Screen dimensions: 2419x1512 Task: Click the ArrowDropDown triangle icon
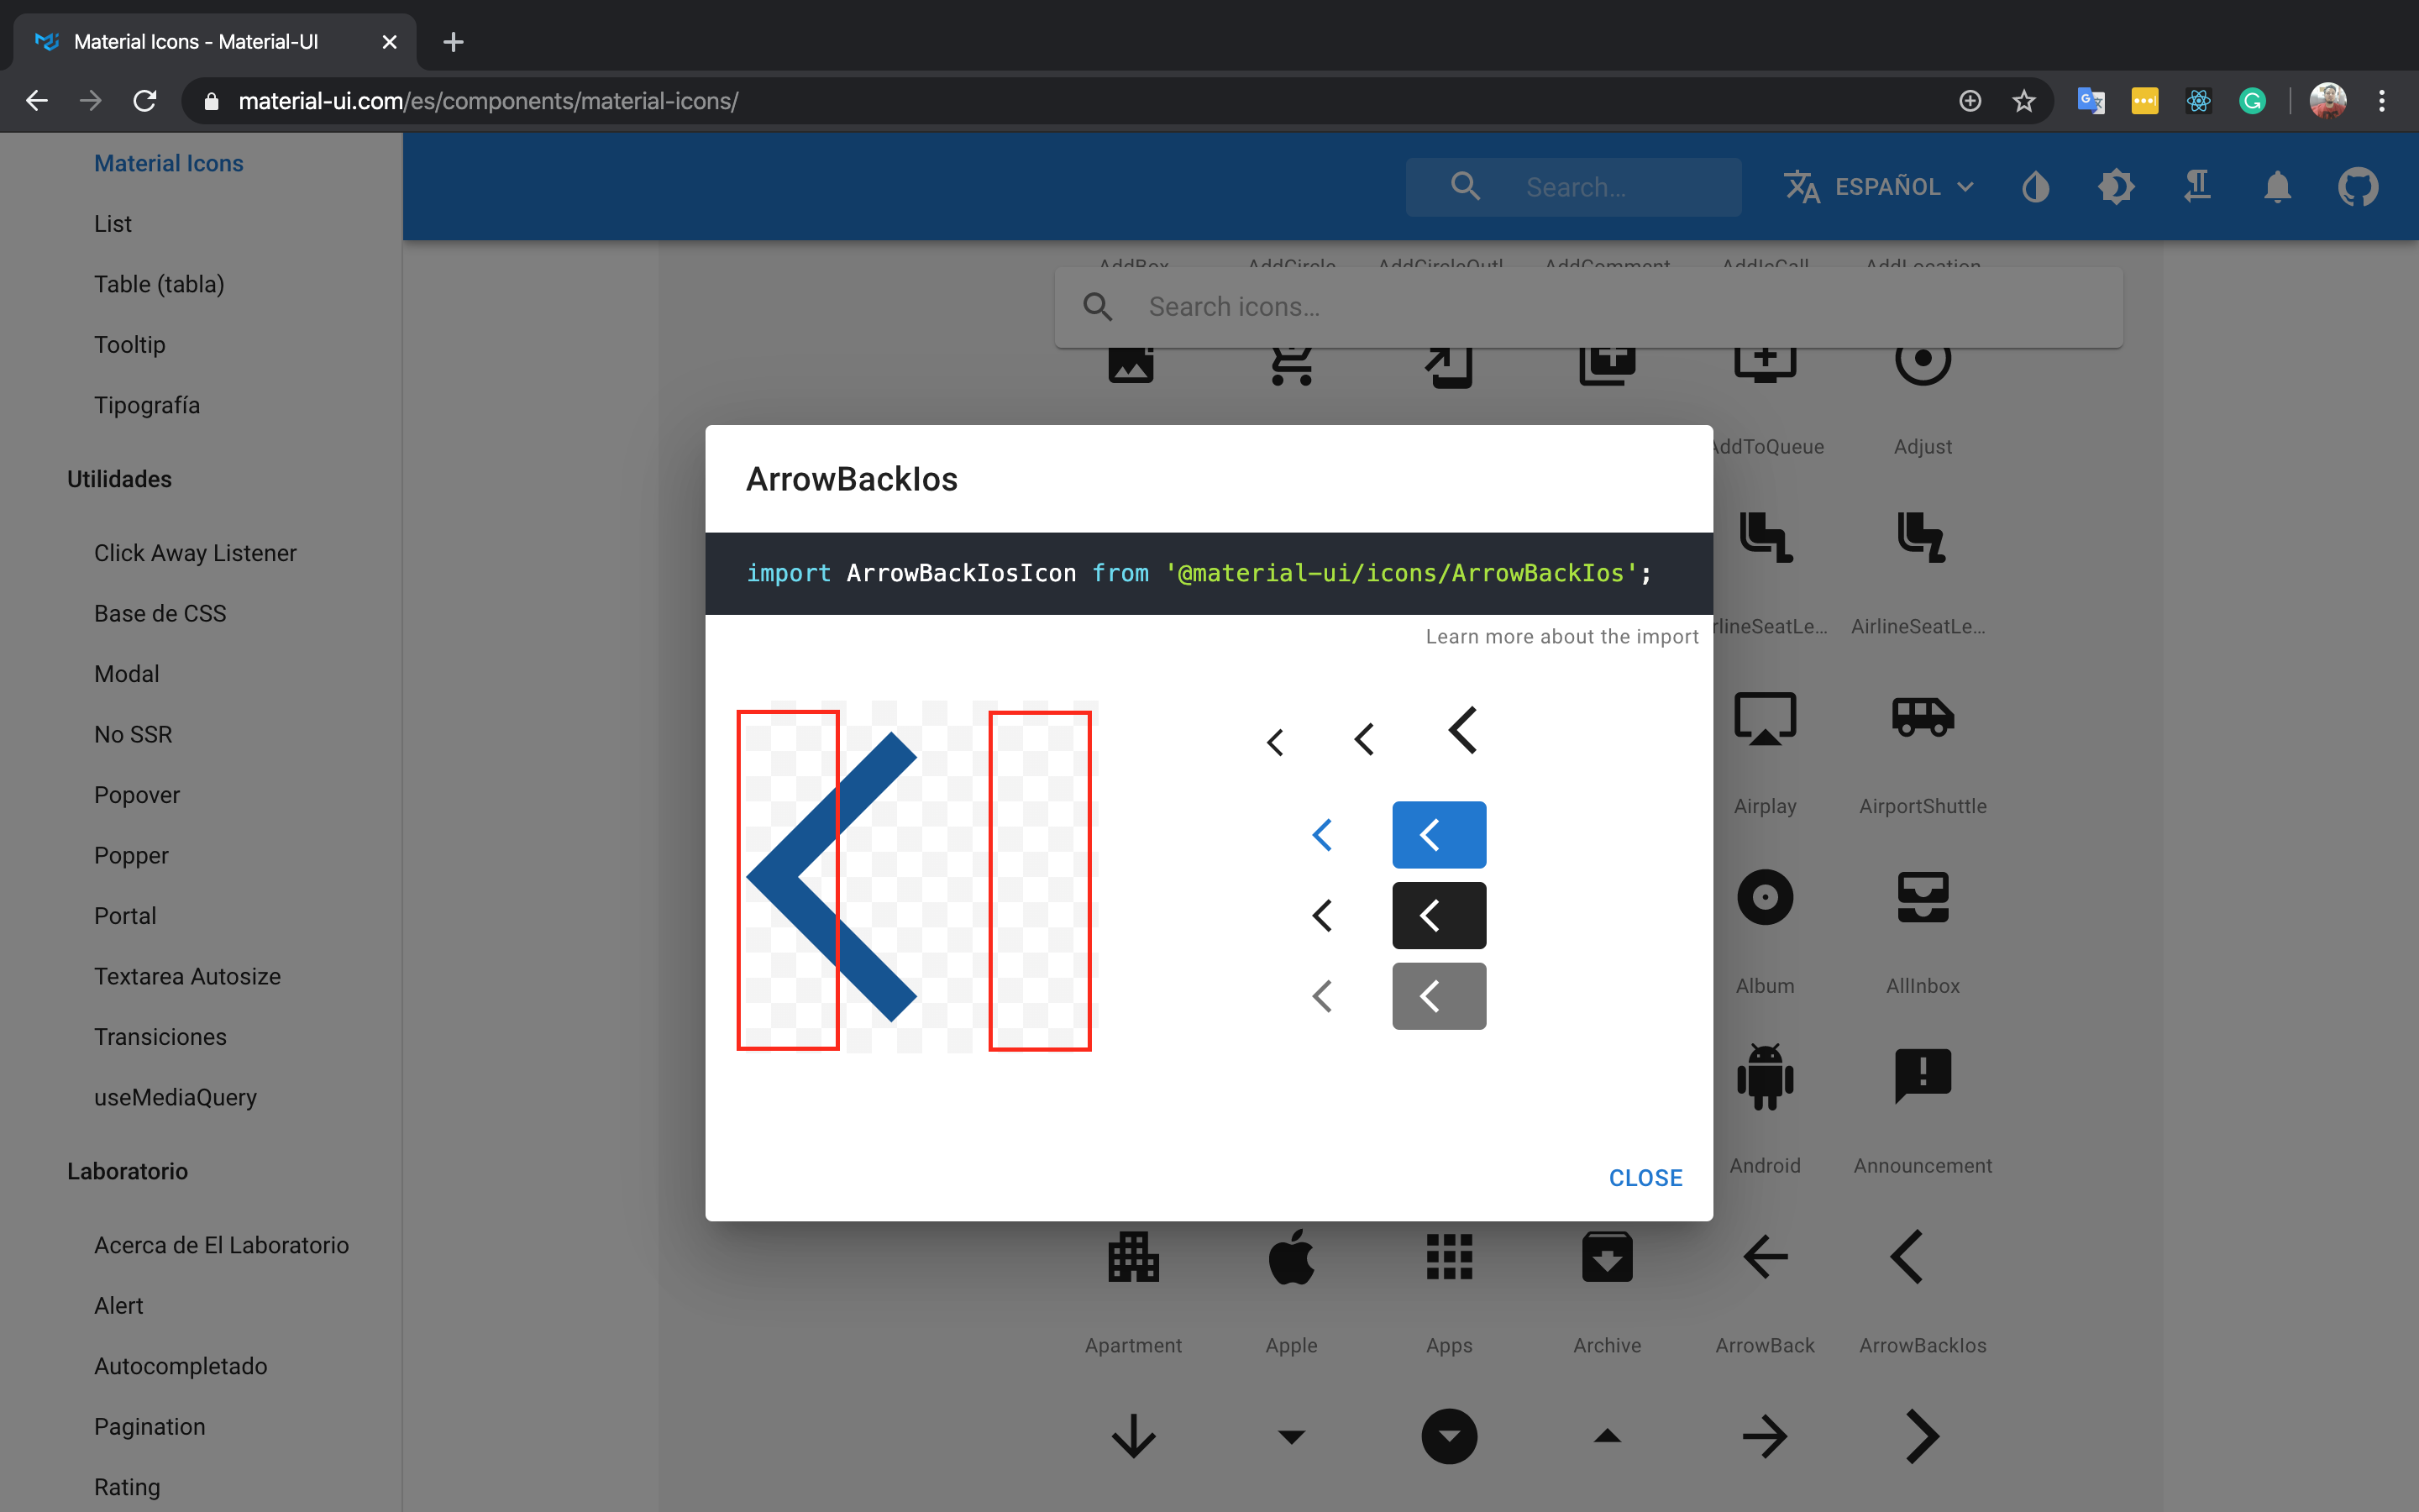click(1290, 1436)
